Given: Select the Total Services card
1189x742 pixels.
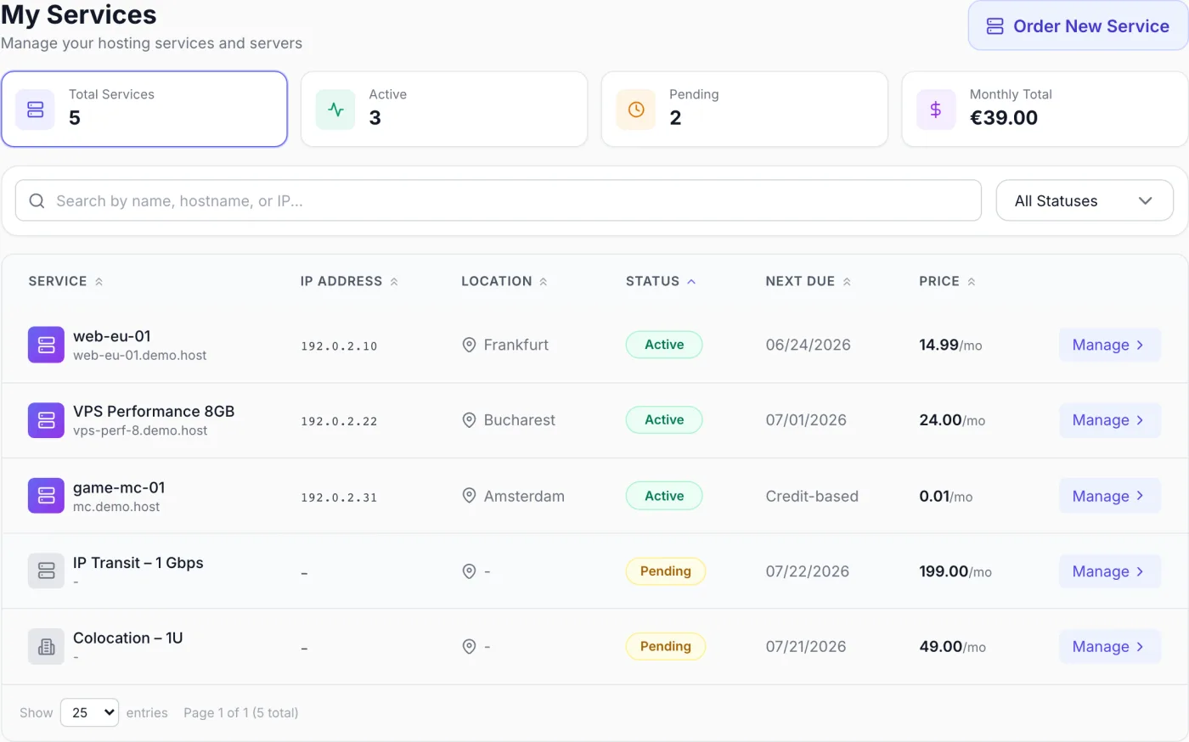Looking at the screenshot, I should (x=144, y=109).
